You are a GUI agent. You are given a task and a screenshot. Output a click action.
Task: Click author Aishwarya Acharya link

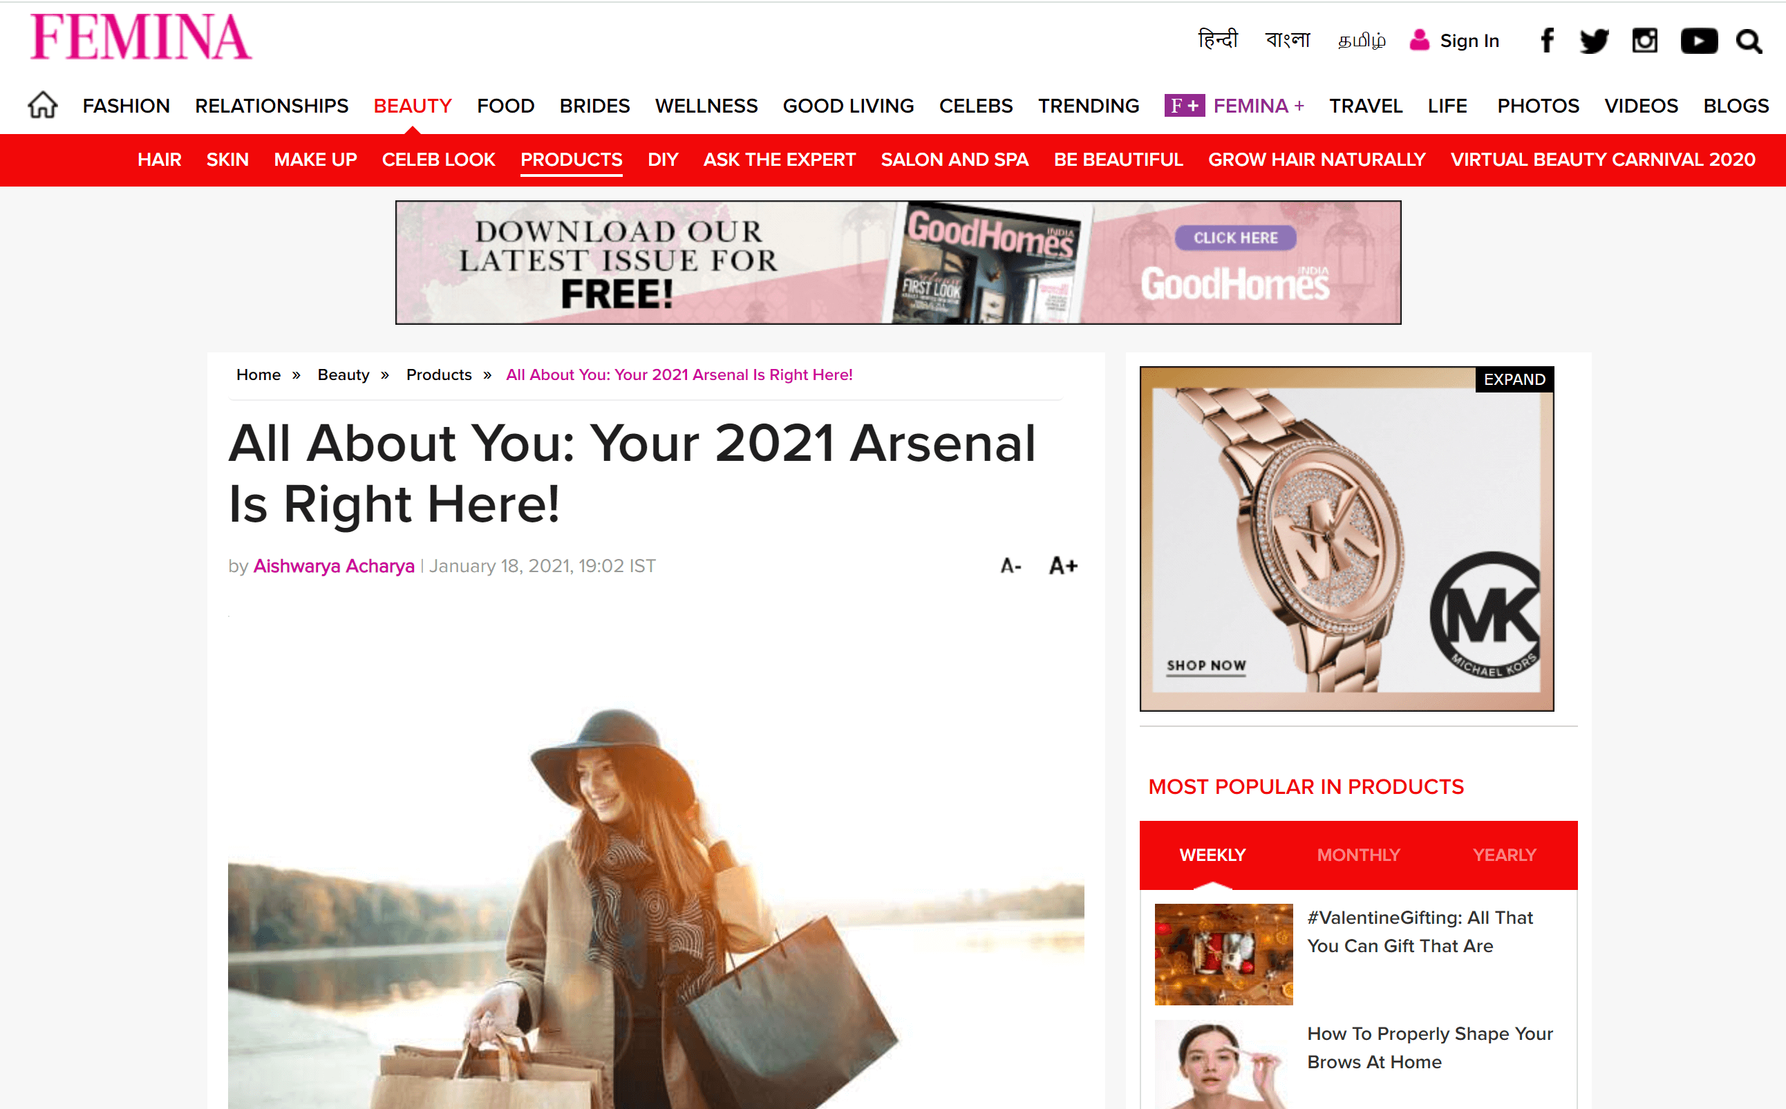[x=334, y=565]
